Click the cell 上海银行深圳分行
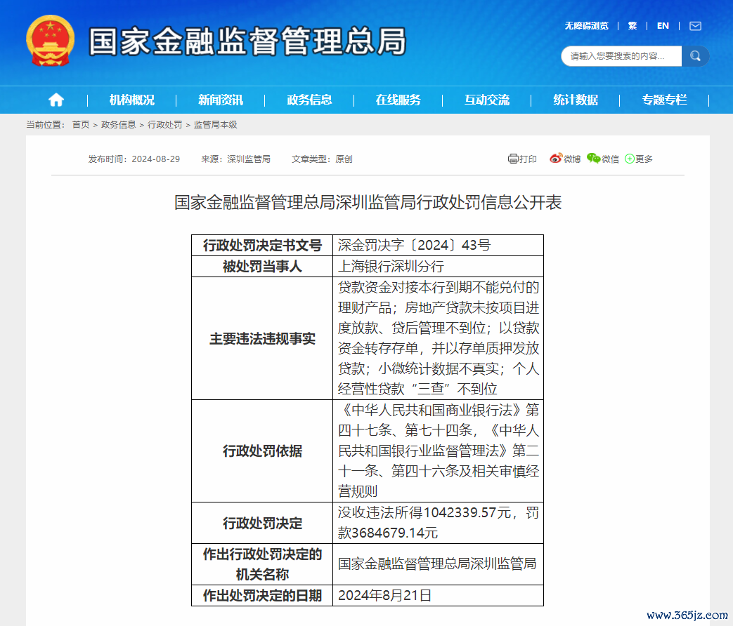This screenshot has height=626, width=733. 438,267
